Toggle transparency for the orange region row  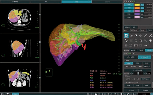142,8
